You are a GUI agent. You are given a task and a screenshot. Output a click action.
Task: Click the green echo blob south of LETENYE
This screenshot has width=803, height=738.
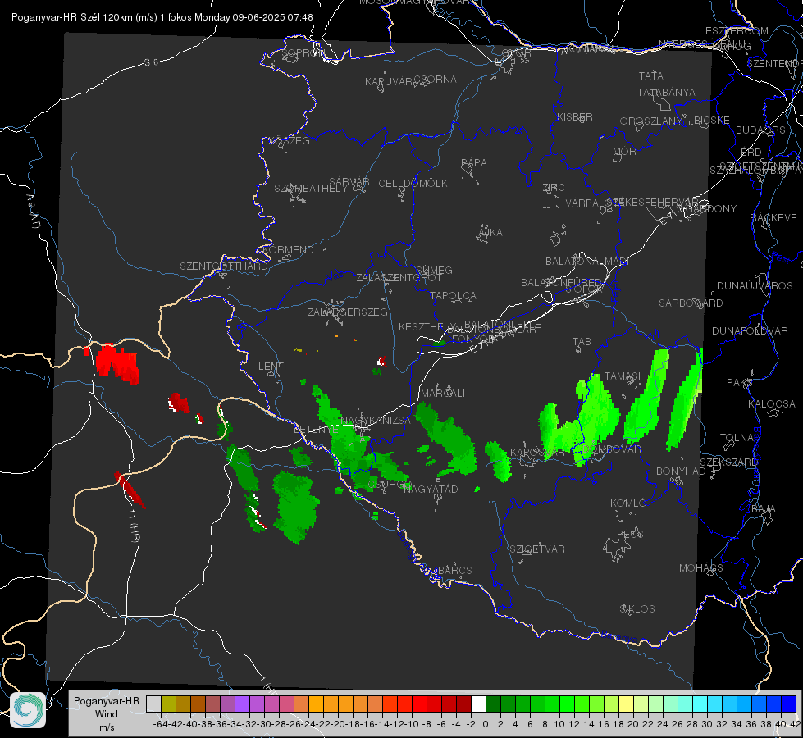296,505
